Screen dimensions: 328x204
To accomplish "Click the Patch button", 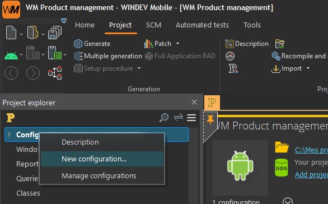I will click(158, 44).
